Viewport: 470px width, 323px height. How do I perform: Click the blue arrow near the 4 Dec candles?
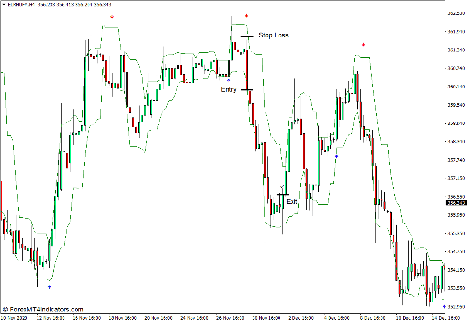(336, 156)
